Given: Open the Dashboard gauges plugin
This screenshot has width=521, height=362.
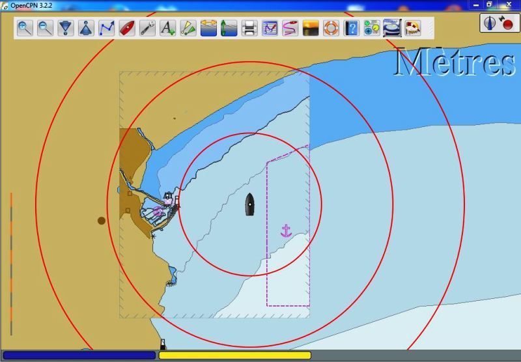Looking at the screenshot, I should [372, 28].
